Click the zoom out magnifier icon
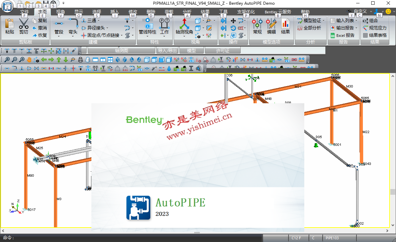 (14, 60)
